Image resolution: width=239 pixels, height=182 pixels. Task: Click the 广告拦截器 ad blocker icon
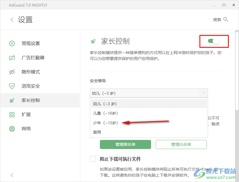(12, 58)
